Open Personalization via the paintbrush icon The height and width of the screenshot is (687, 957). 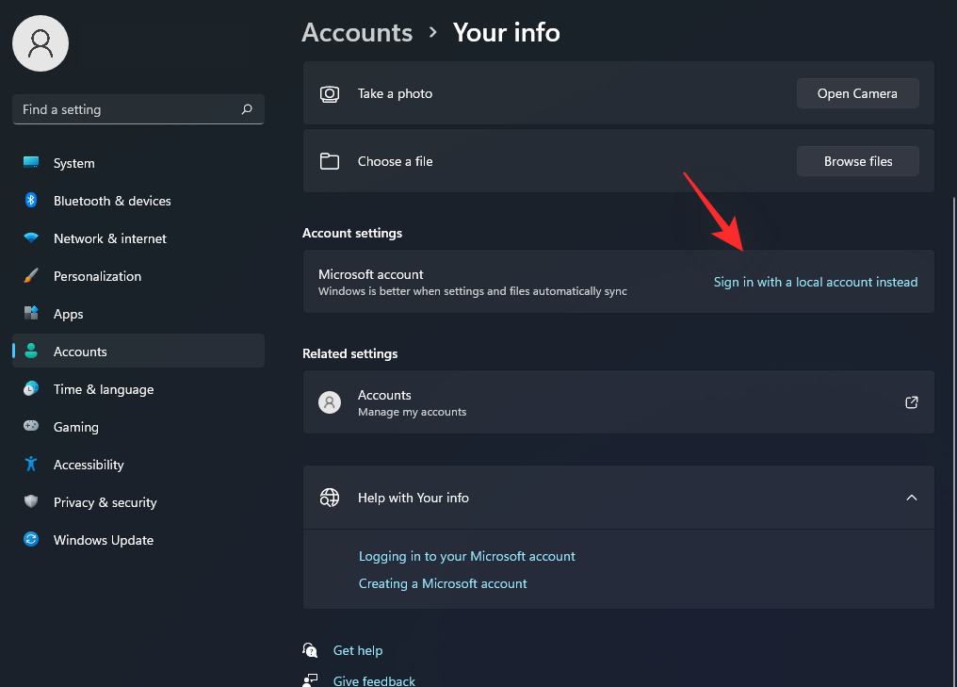(31, 276)
